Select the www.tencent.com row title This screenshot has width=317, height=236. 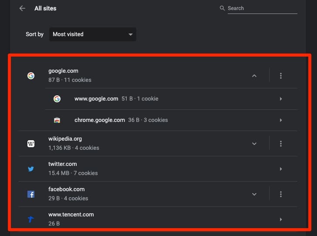71,215
